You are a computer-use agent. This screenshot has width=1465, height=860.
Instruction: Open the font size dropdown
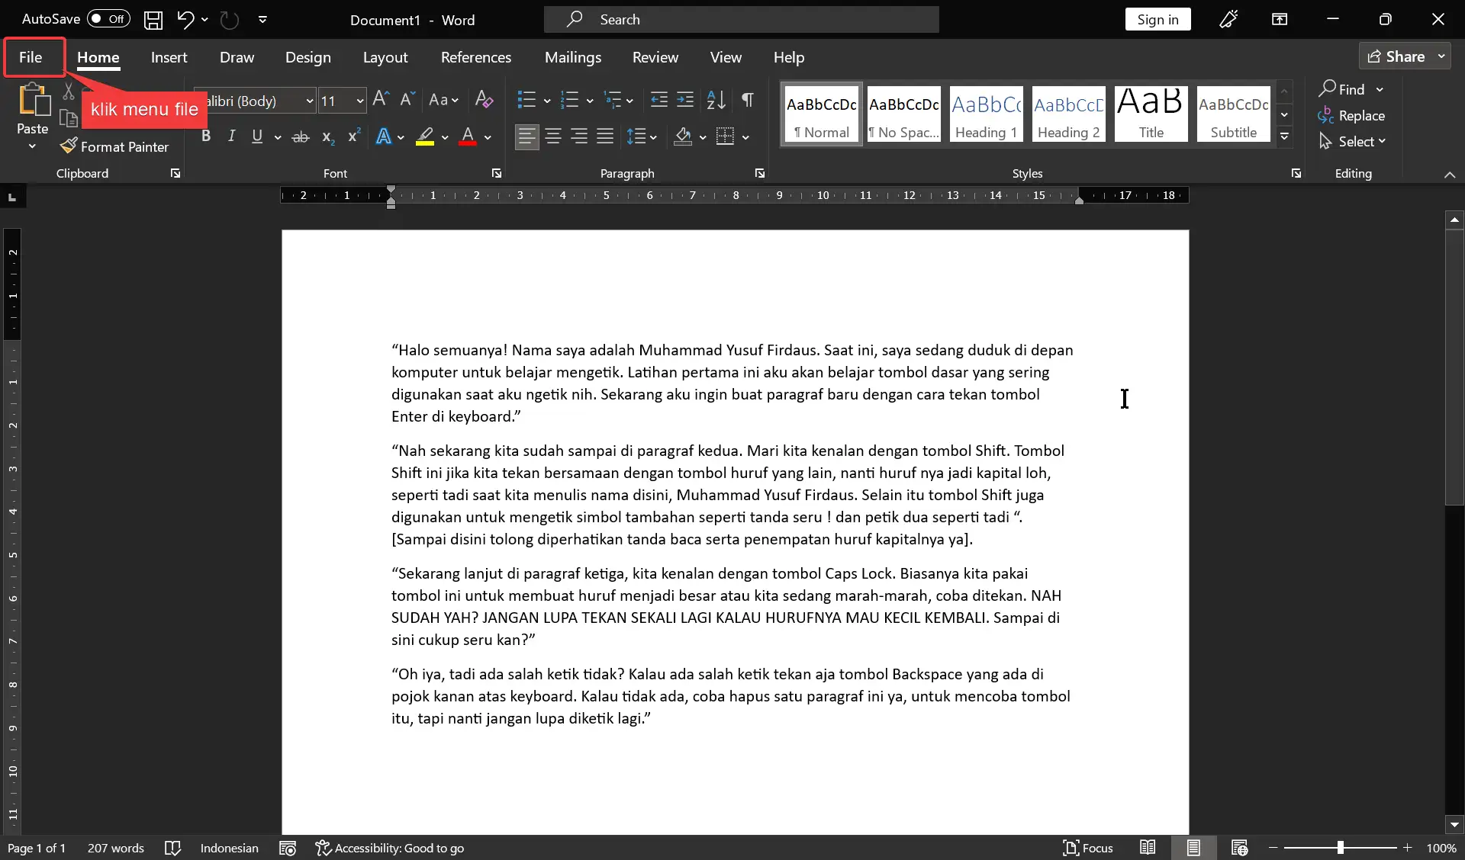point(361,100)
